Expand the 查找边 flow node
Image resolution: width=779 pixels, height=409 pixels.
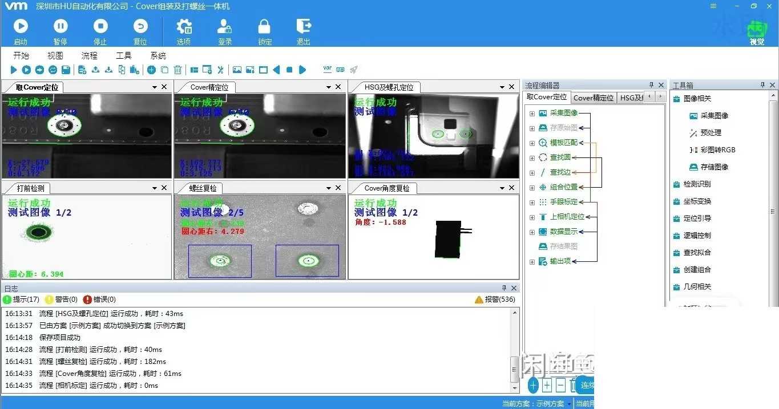pos(532,172)
